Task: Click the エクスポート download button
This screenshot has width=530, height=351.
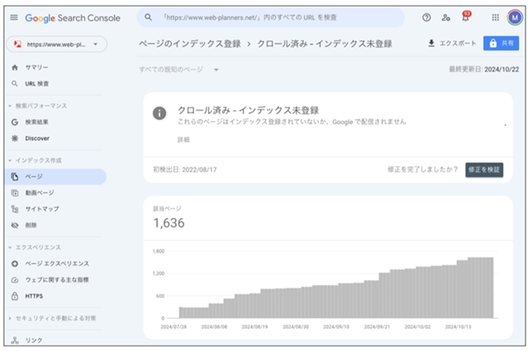Action: pyautogui.click(x=450, y=44)
